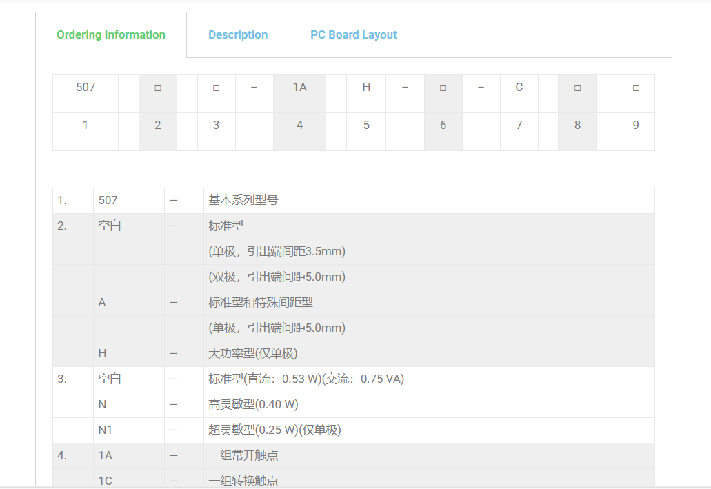Click the 507 cell in the ordering code row
Viewport: 711px width, 489px height.
pyautogui.click(x=86, y=88)
